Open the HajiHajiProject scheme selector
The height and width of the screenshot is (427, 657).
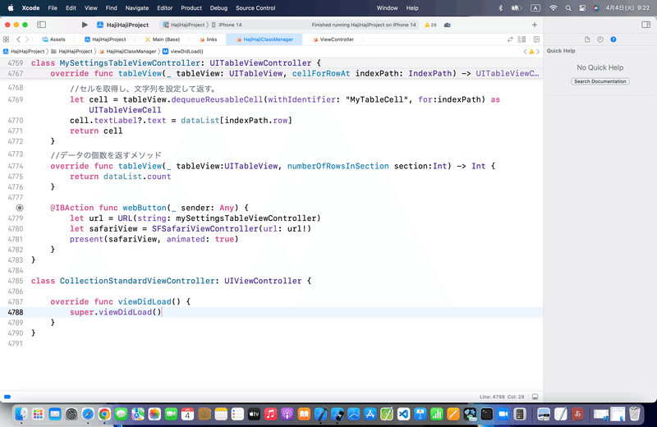pos(184,25)
